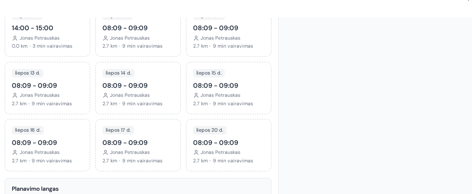
Task: Click Jonas Petrauskas name in liepos 16 d. card
Action: click(x=40, y=152)
